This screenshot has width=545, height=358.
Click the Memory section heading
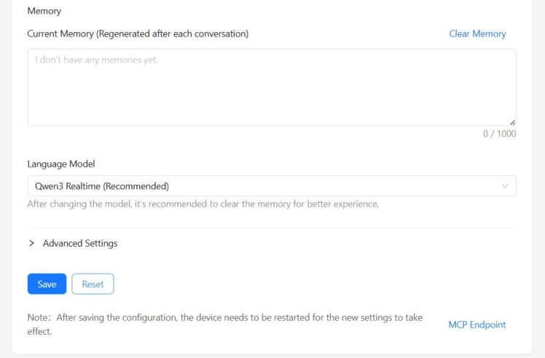pos(44,11)
